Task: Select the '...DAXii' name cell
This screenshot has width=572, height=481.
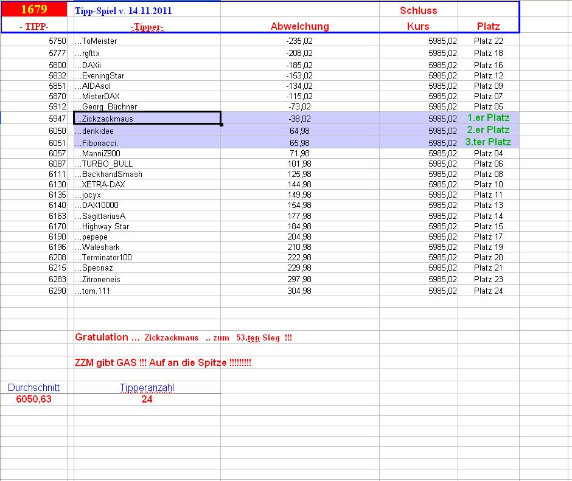Action: 147,65
